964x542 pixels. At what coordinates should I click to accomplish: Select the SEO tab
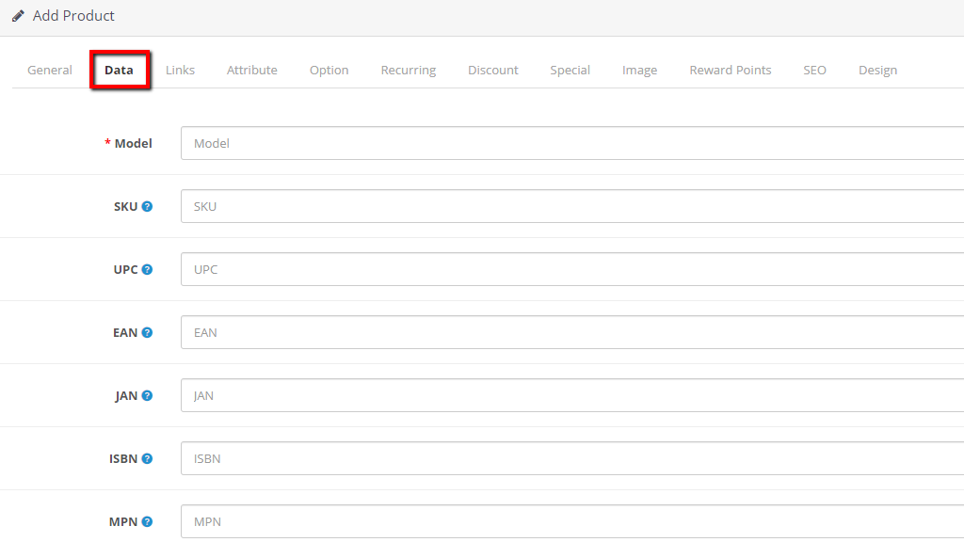point(814,69)
